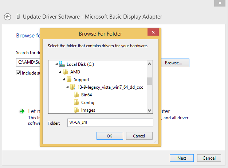Viewport: 228px width, 168px height.
Task: Collapse the Local Disk (C:) tree node
Action: tap(56, 64)
